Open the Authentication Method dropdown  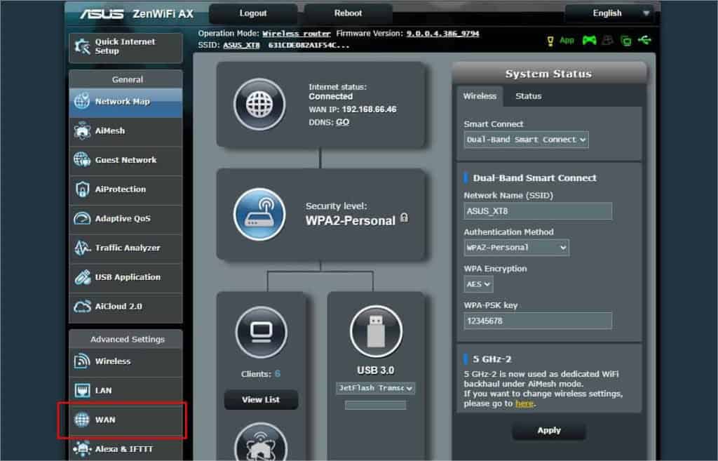517,247
